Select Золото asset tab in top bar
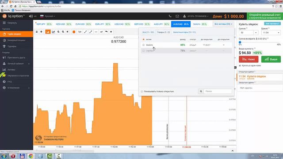283x159 pixels. (199, 24)
